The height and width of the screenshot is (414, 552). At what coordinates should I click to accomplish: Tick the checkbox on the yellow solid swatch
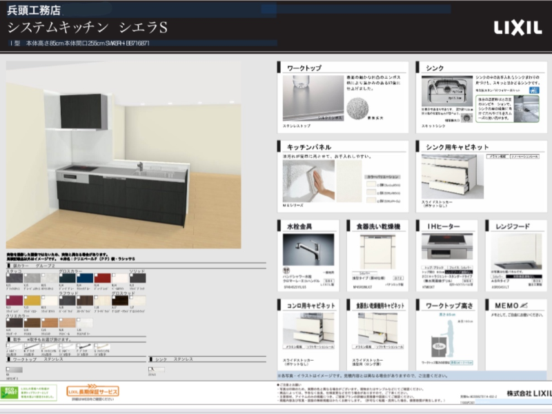(x=26, y=297)
